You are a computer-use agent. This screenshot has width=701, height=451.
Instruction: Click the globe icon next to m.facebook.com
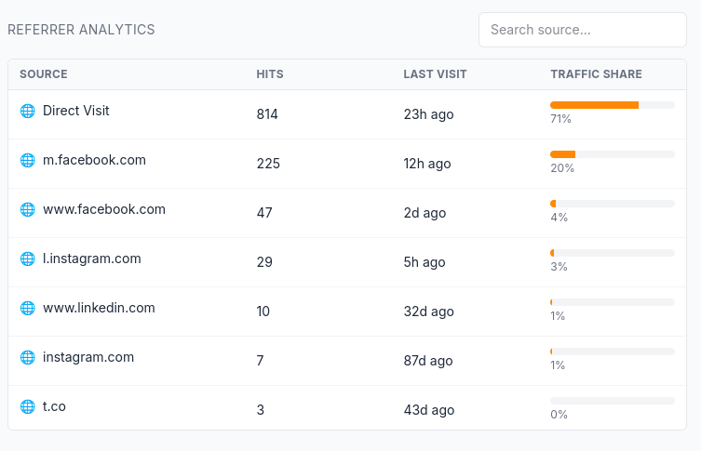27,160
